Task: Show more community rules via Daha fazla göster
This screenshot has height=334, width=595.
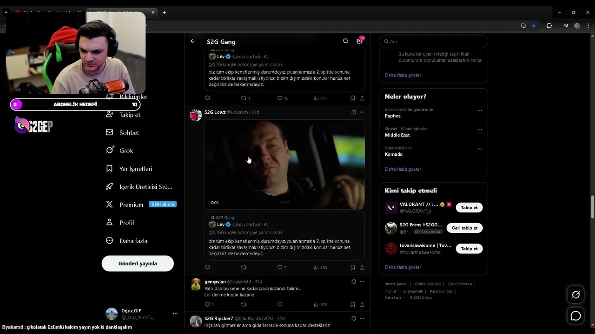Action: click(x=403, y=75)
